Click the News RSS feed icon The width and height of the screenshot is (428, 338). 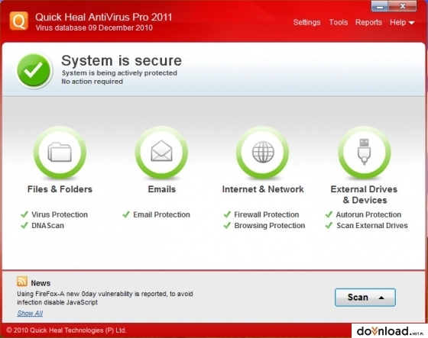tap(22, 282)
